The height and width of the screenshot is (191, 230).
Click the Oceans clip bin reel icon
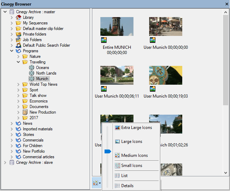tap(31, 68)
